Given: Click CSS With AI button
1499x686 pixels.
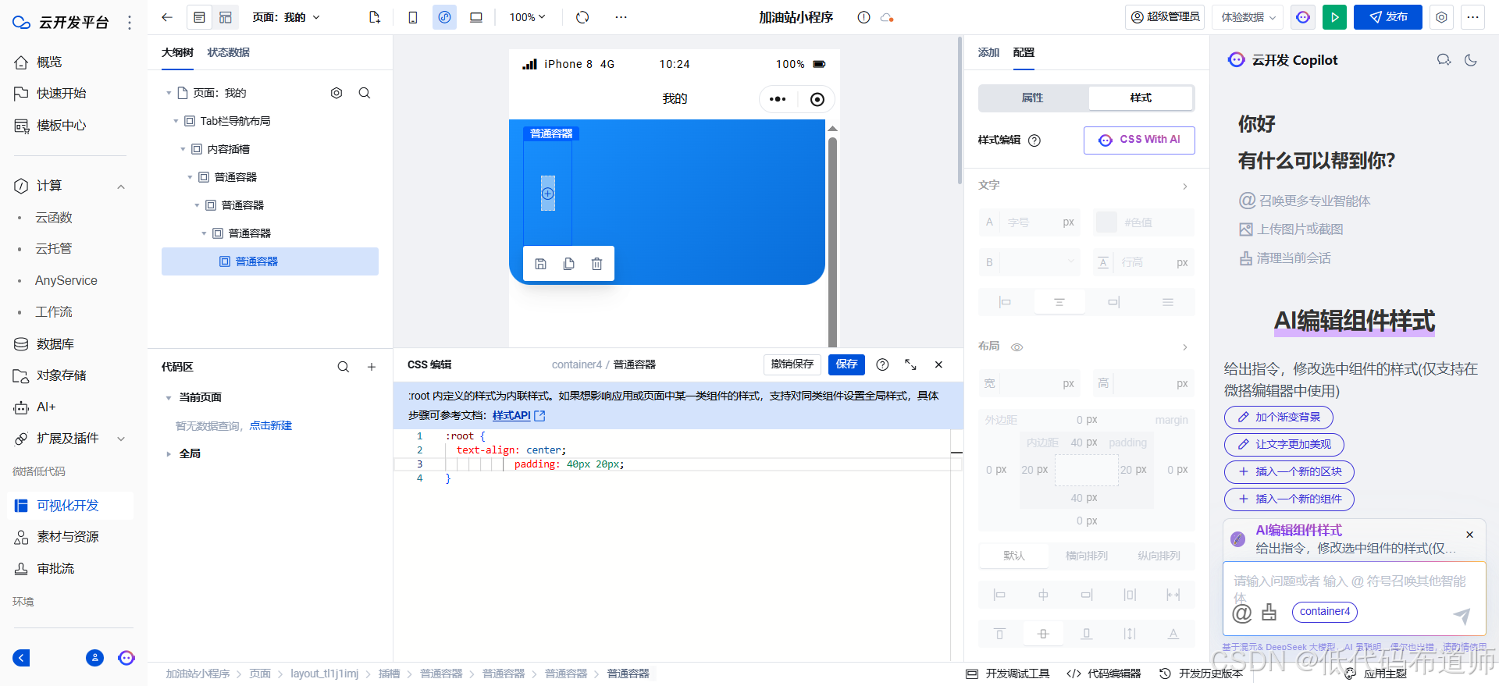Looking at the screenshot, I should click(x=1139, y=140).
